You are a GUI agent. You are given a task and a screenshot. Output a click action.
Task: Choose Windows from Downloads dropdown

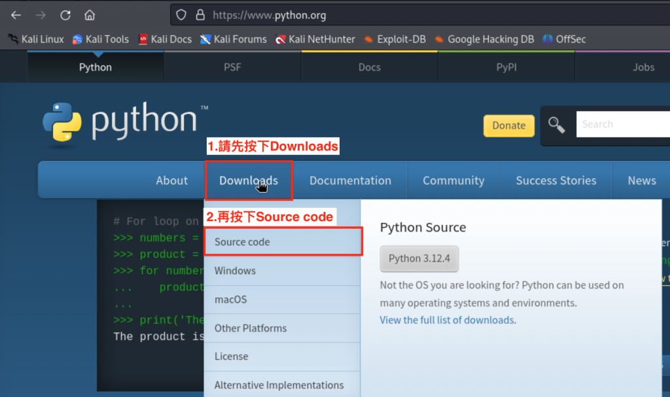283,271
